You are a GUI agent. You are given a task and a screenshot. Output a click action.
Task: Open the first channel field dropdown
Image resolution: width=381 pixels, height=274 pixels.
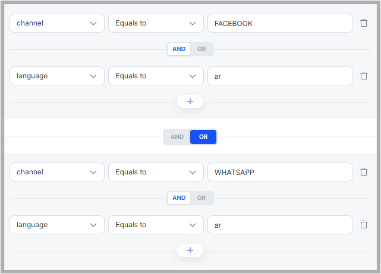(x=57, y=23)
